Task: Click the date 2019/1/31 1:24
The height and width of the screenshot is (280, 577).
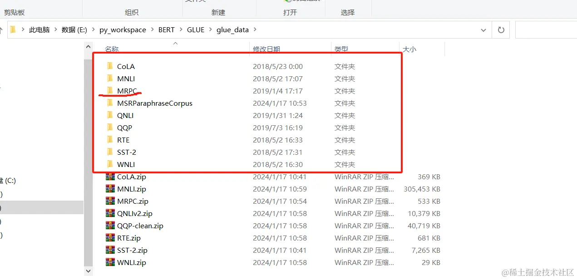Action: click(x=278, y=115)
